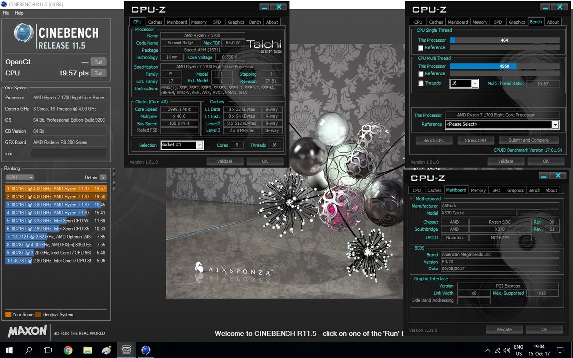Open taskbar clock showing 19:04
The width and height of the screenshot is (573, 358).
coord(539,350)
